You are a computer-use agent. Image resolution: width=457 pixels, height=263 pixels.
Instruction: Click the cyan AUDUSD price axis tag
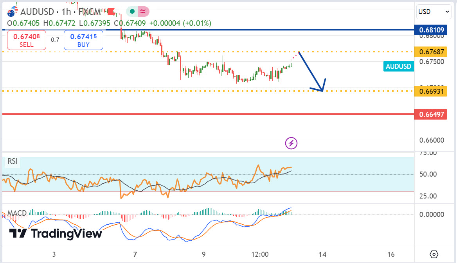coord(398,66)
